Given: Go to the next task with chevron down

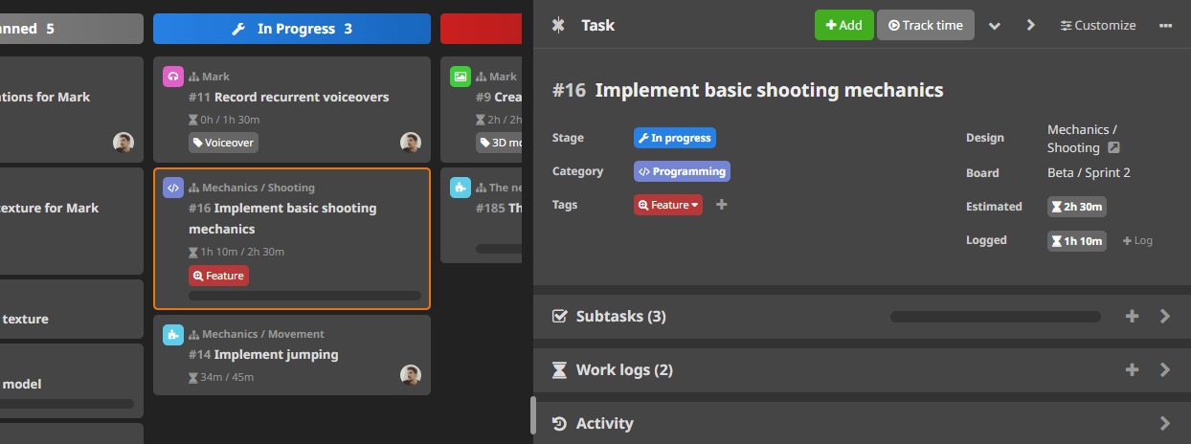Looking at the screenshot, I should [995, 26].
